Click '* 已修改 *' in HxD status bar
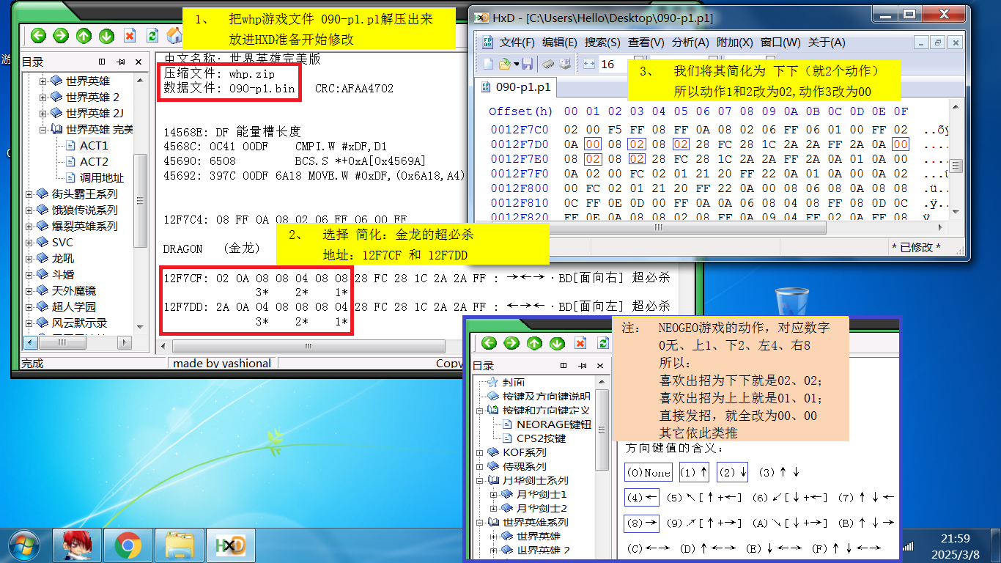Screen dimensions: 1001x563 click(915, 247)
